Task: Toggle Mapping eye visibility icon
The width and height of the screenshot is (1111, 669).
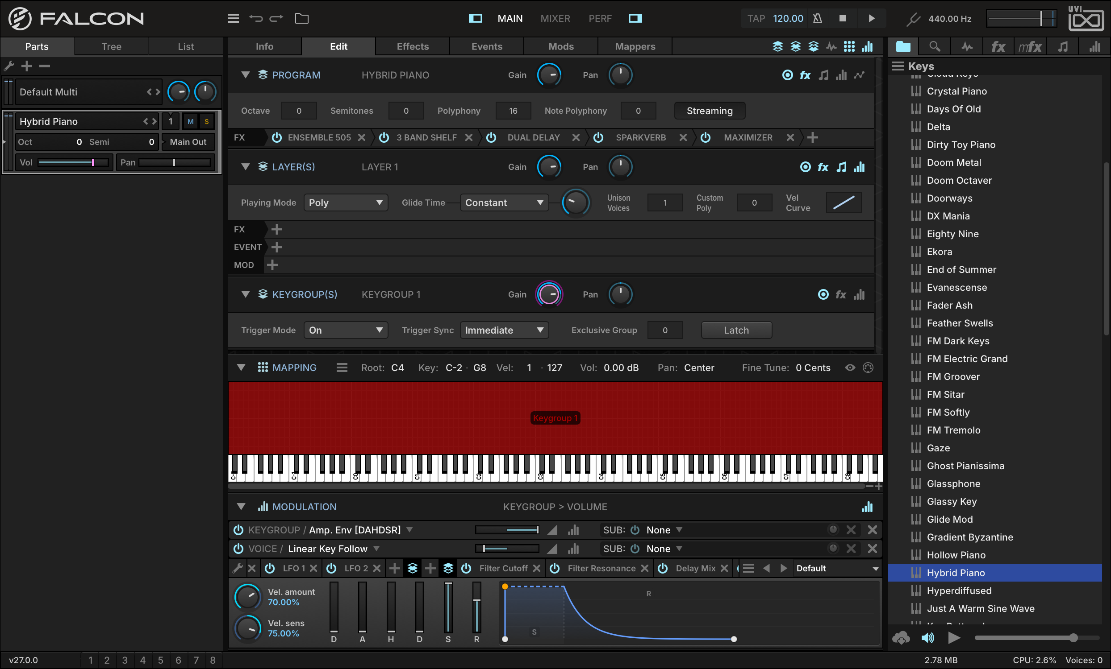Action: coord(850,368)
